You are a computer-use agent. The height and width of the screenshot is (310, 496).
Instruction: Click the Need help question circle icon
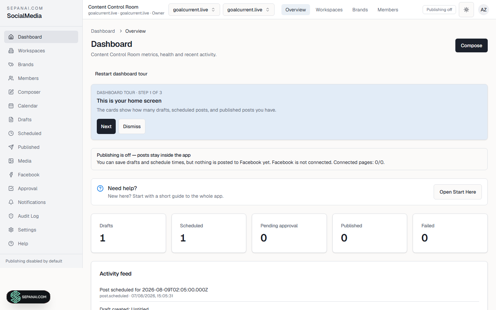click(x=100, y=188)
